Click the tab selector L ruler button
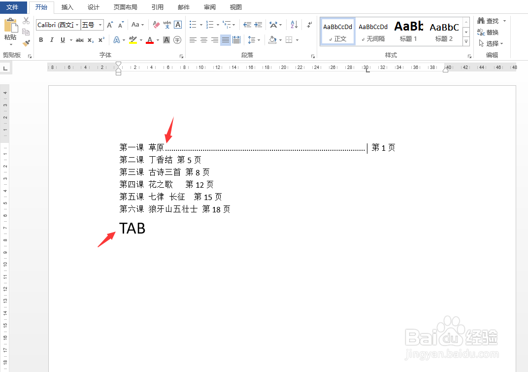 [5, 68]
